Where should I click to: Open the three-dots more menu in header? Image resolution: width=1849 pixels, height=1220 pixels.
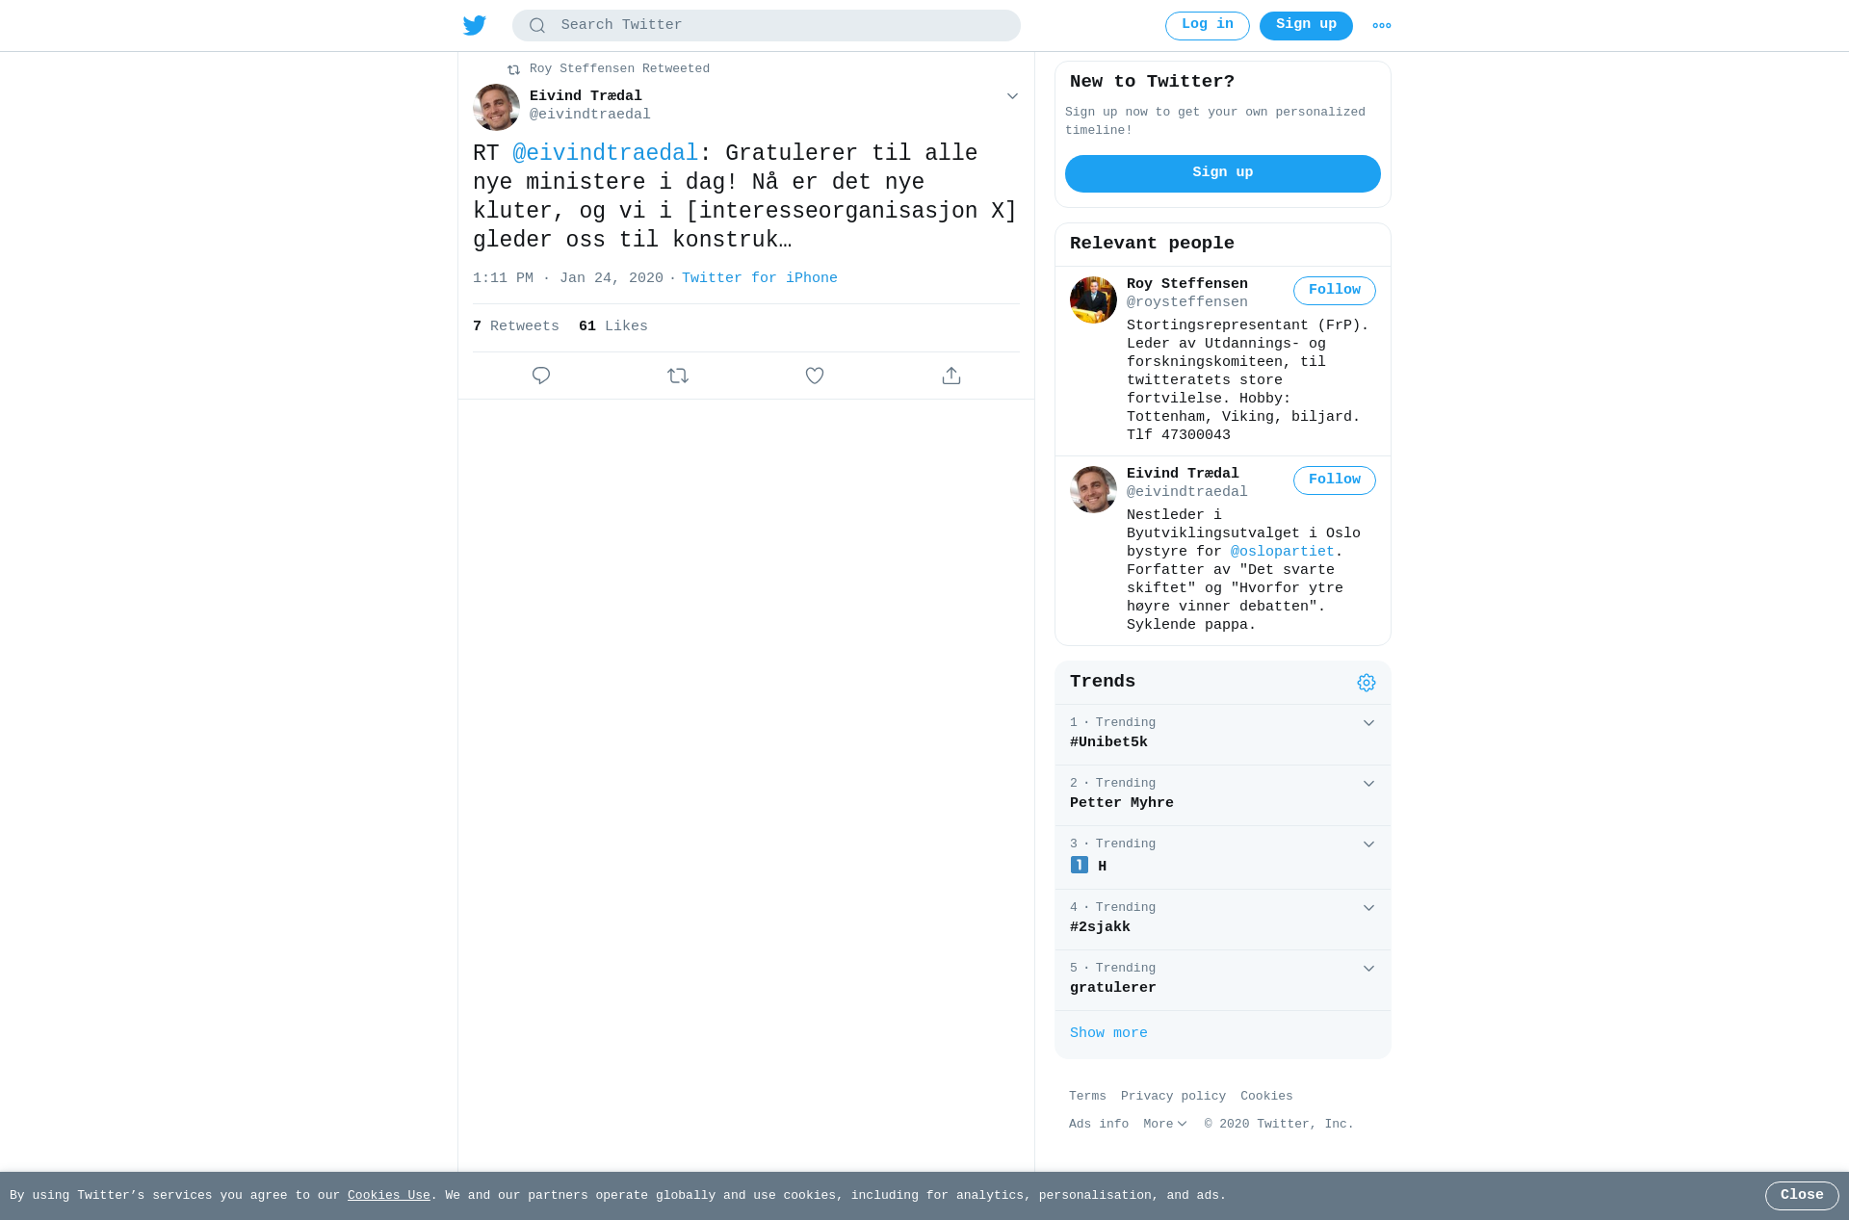(1382, 26)
